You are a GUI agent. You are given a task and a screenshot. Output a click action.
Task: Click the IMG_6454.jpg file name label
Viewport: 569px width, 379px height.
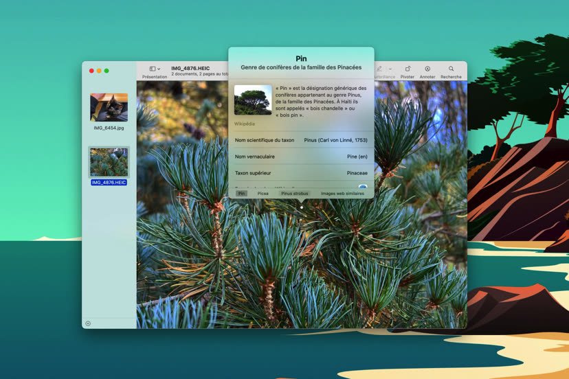tap(109, 128)
